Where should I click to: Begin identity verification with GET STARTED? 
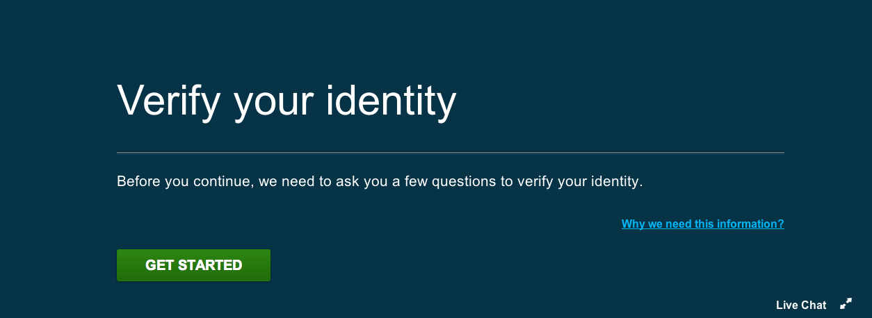click(x=193, y=265)
